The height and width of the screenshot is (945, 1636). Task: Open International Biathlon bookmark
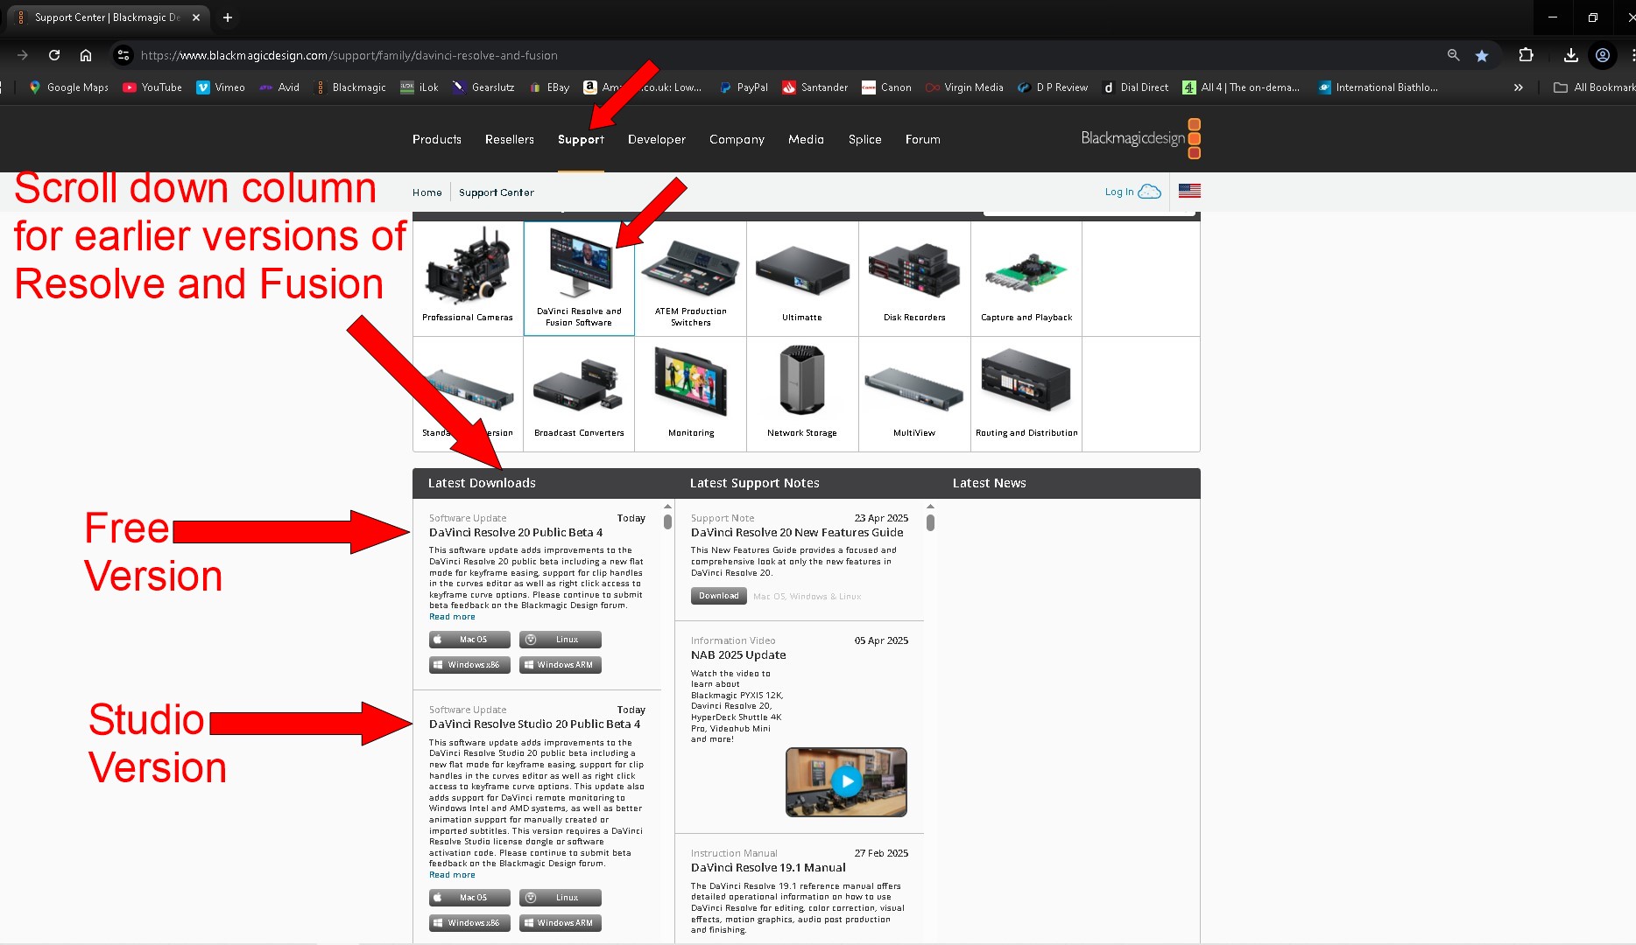(1378, 87)
